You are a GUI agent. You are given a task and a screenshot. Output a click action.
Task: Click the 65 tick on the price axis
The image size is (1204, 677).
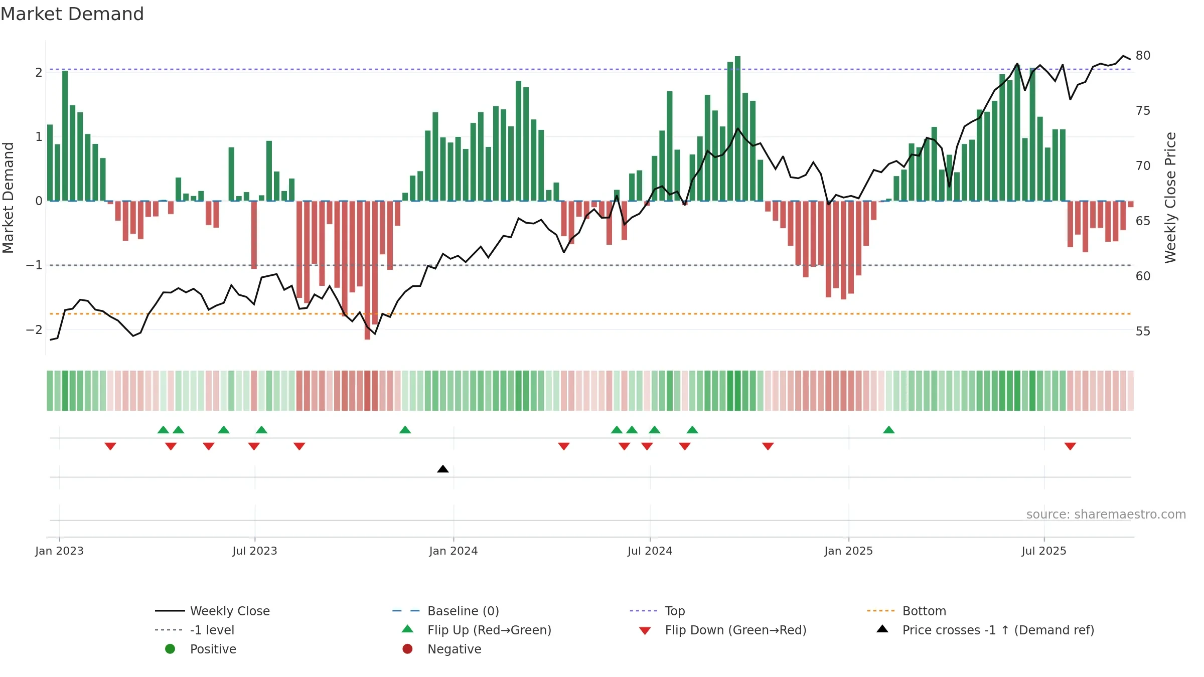coord(1143,221)
